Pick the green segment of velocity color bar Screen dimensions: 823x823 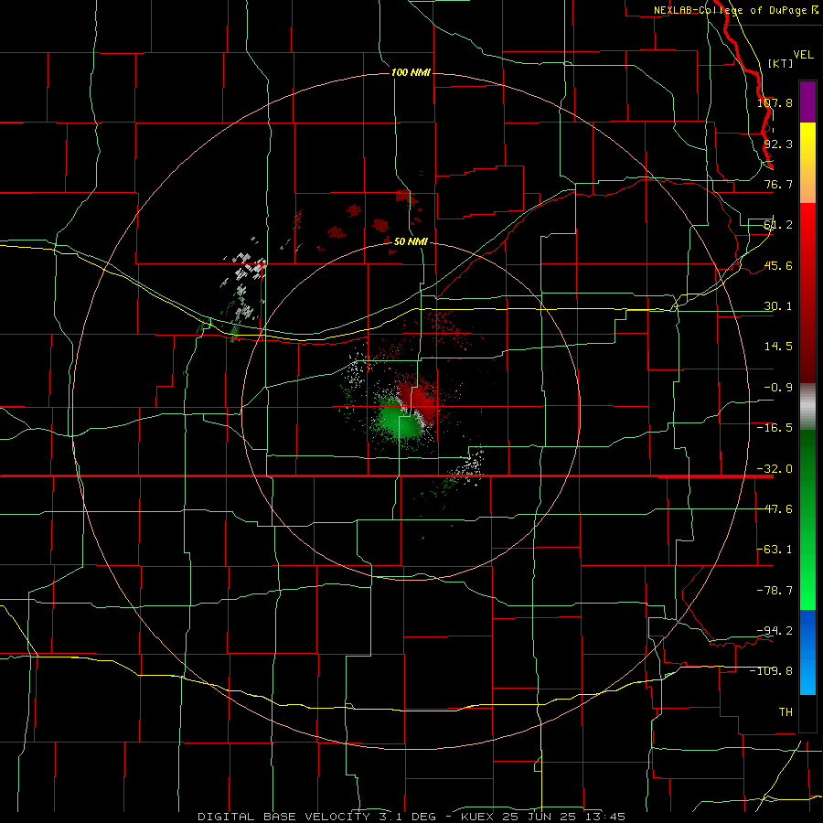(807, 519)
